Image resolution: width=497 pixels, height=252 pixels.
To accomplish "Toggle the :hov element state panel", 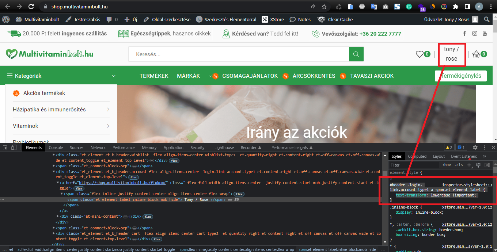I will pyautogui.click(x=447, y=165).
